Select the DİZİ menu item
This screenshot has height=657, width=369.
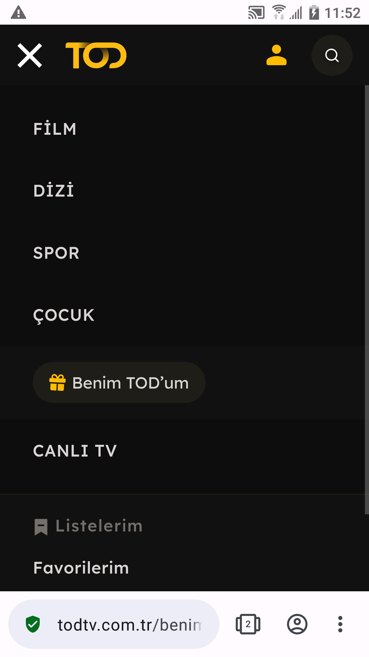[x=54, y=190]
